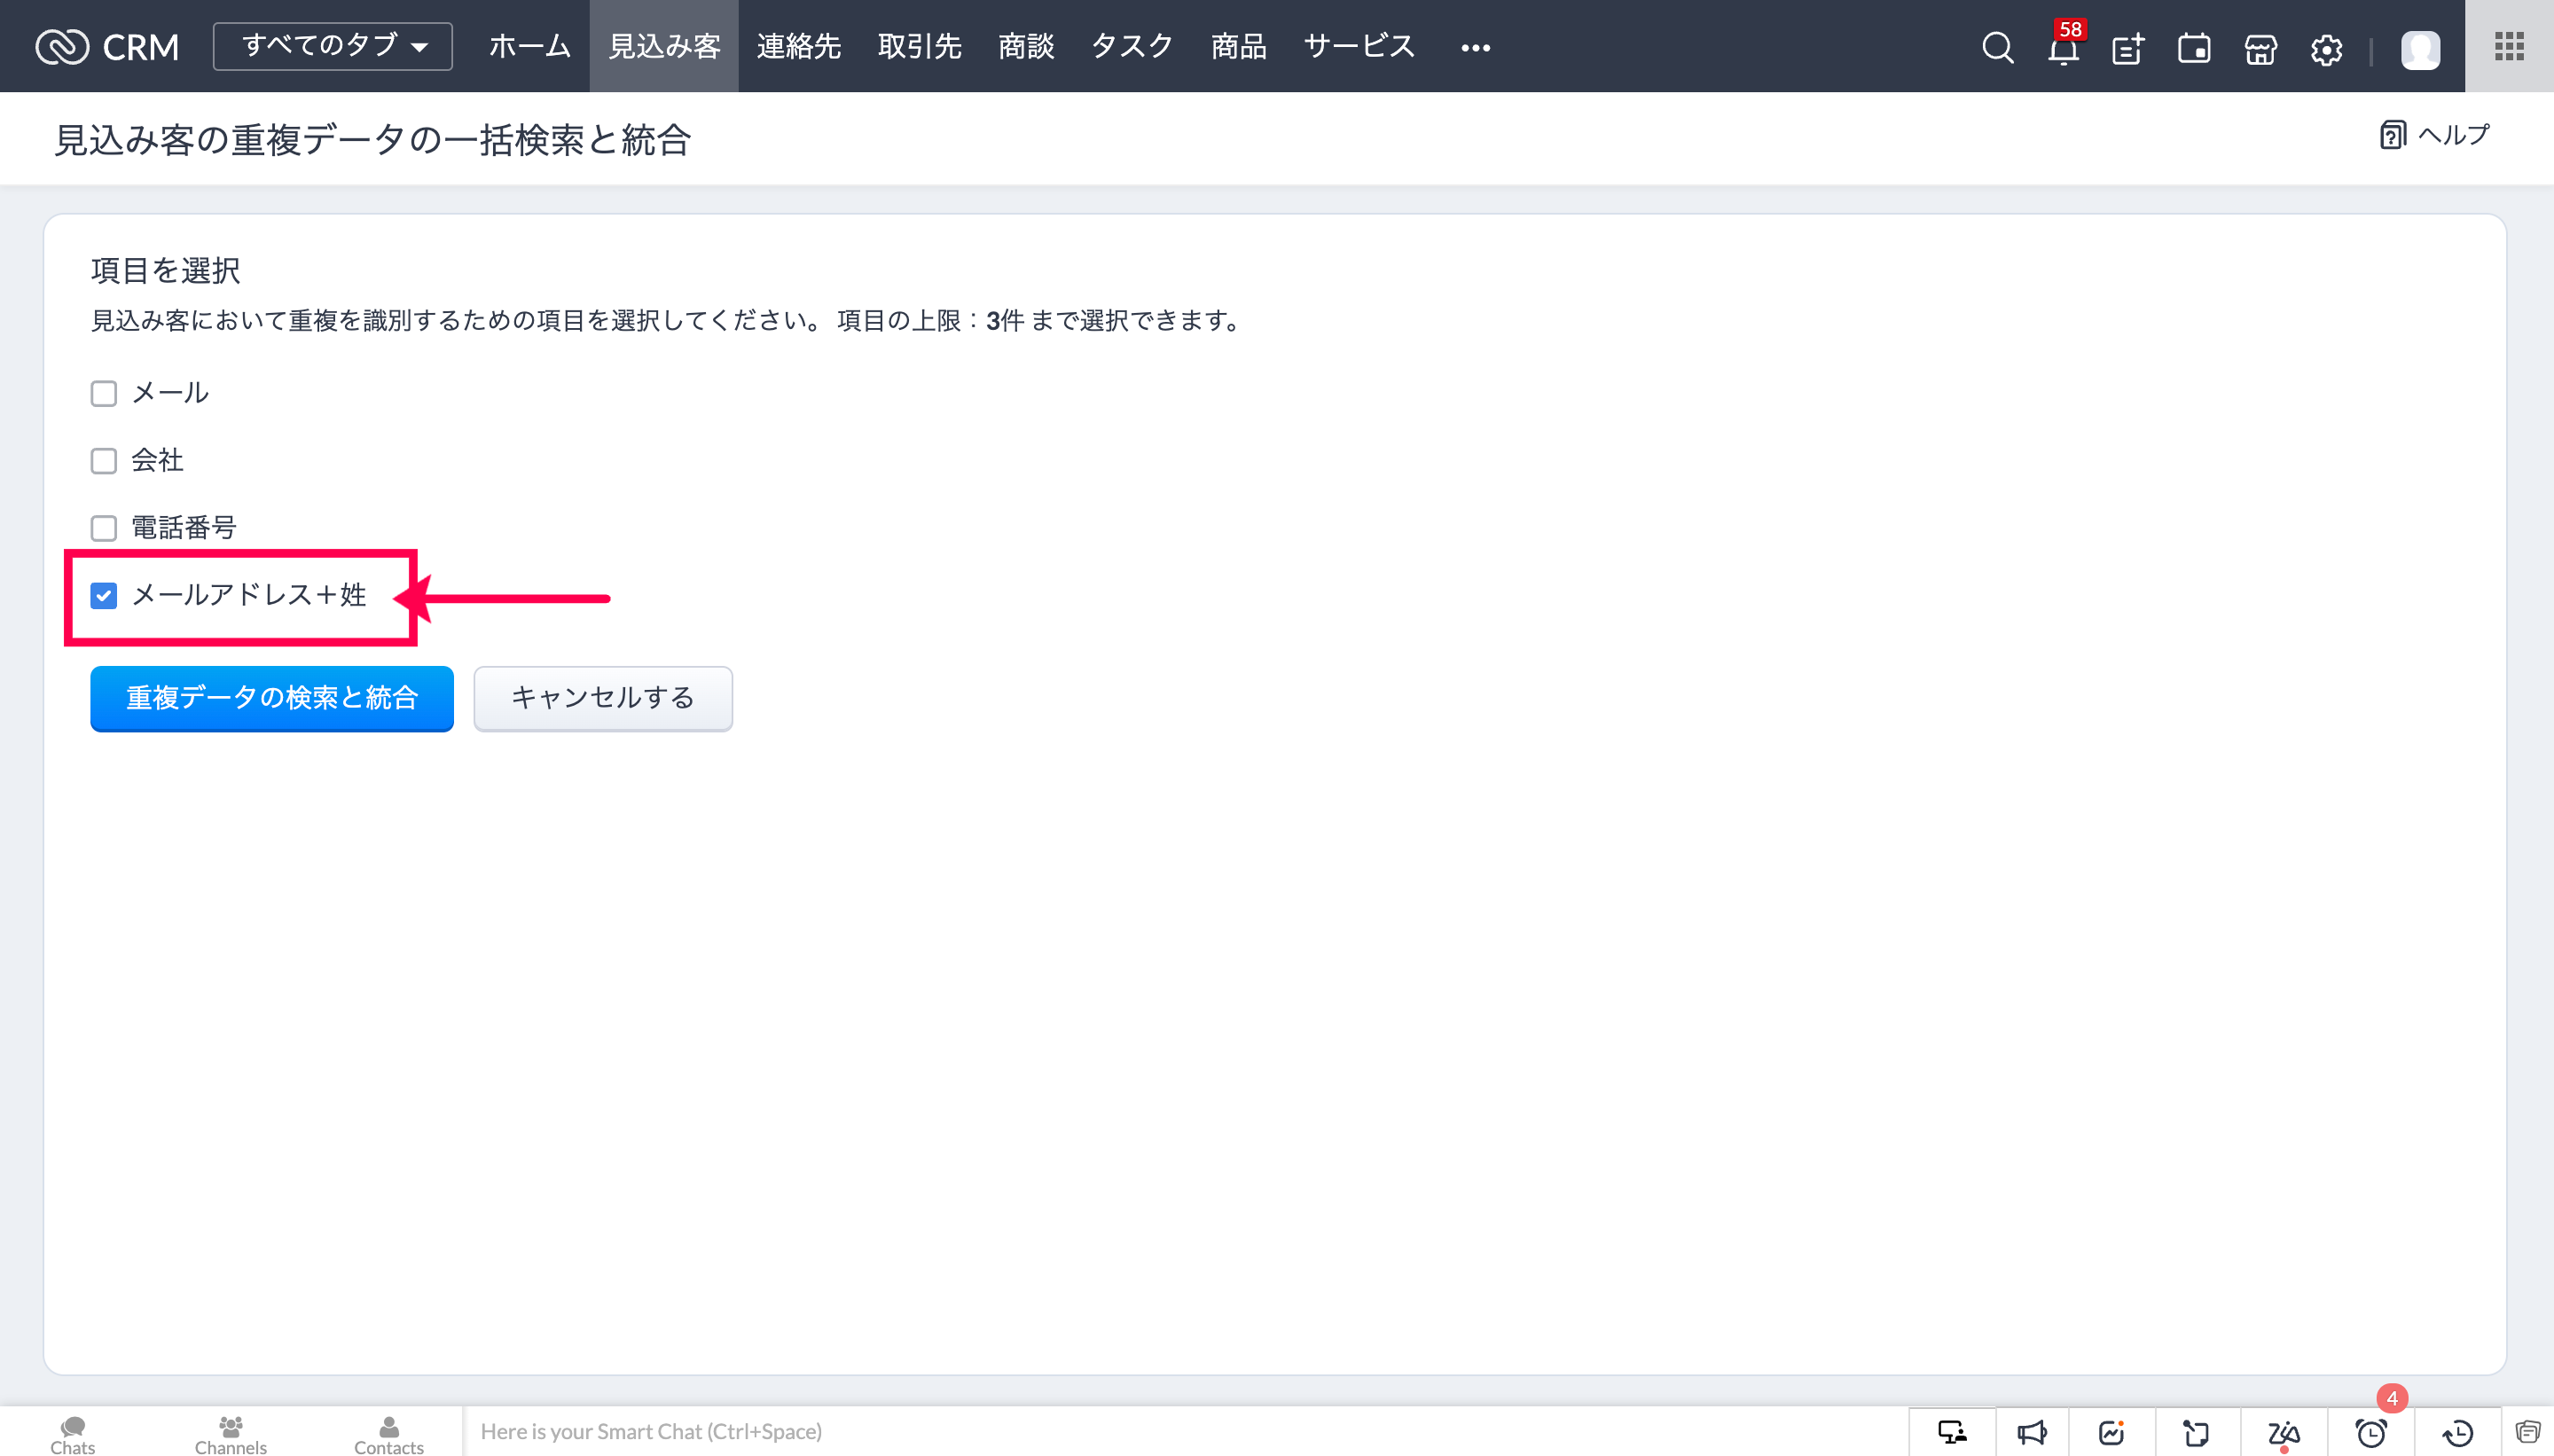Check the メール checkbox
This screenshot has height=1456, width=2554.
click(x=104, y=393)
